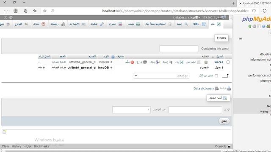Select wares in the navigation tree
Viewport: 271px width, 152px height.
coord(264,111)
